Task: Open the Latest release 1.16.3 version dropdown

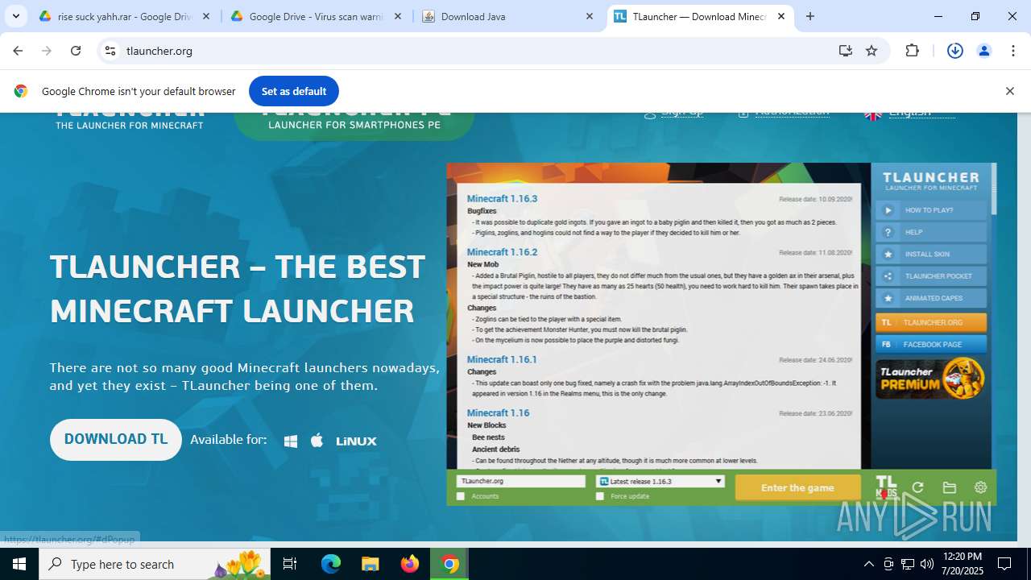Action: 660,481
